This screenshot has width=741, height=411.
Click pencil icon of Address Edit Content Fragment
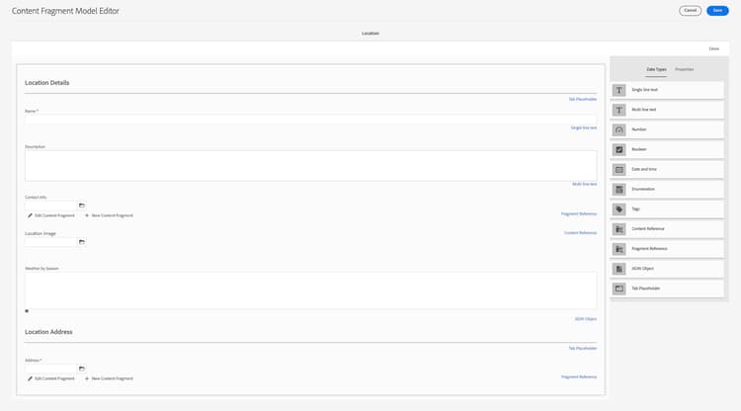tap(30, 378)
